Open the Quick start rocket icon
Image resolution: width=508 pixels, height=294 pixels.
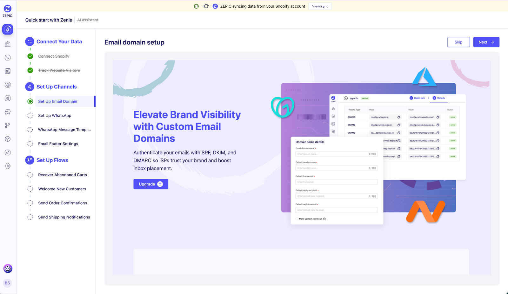(x=8, y=29)
